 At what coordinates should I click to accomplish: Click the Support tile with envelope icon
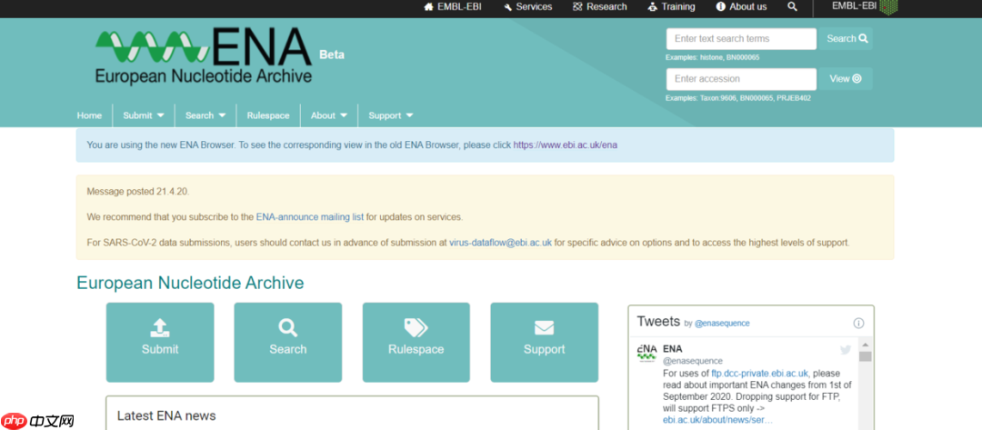[545, 343]
